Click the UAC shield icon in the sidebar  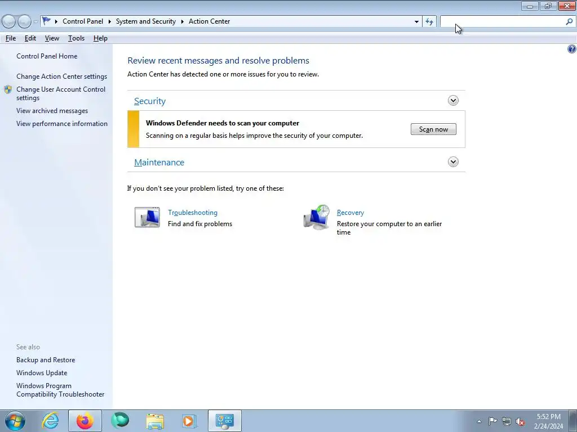tap(8, 89)
